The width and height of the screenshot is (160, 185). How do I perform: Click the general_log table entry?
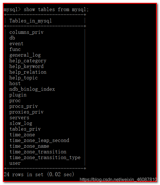point(25,55)
